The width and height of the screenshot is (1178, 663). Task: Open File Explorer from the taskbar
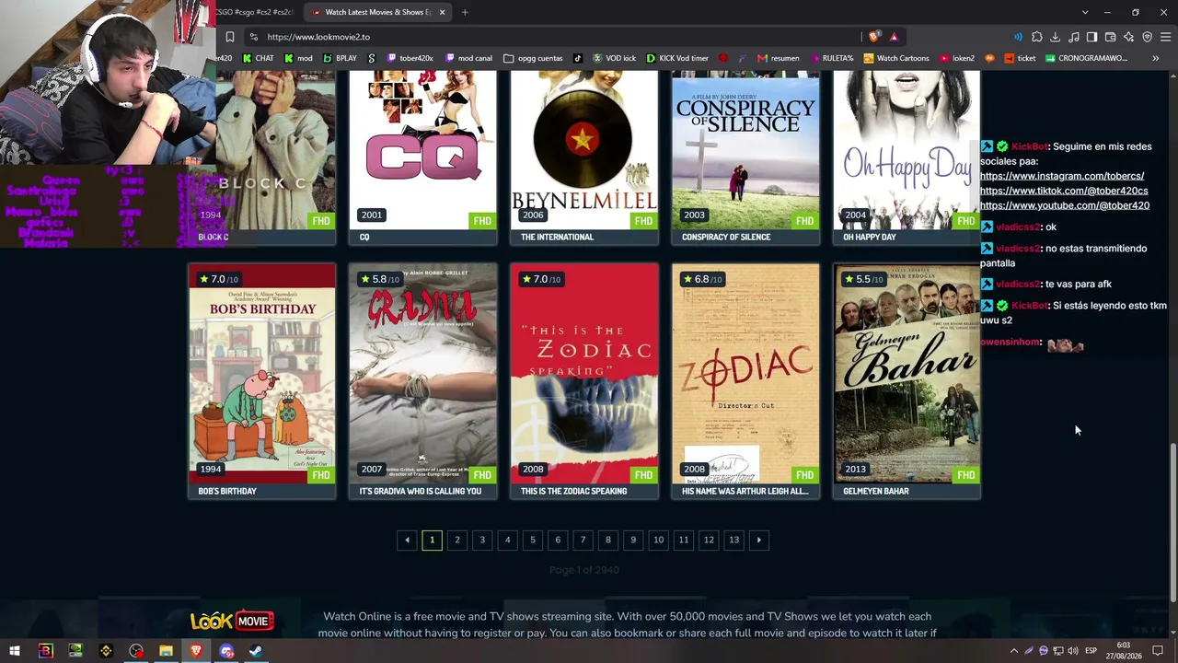(x=166, y=651)
